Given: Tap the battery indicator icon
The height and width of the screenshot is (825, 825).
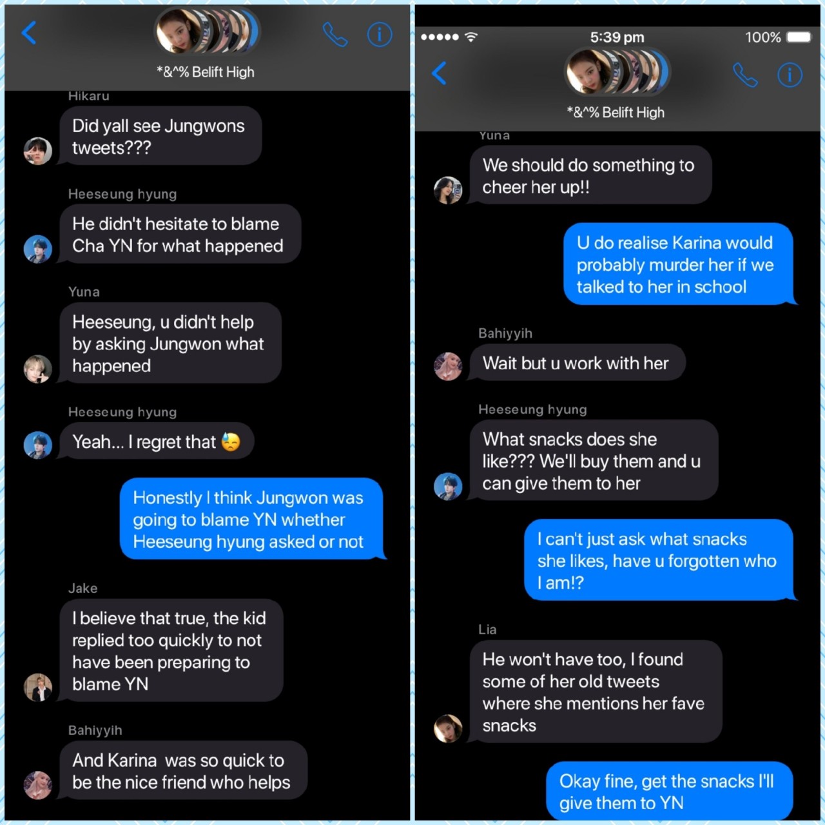Looking at the screenshot, I should tap(799, 37).
